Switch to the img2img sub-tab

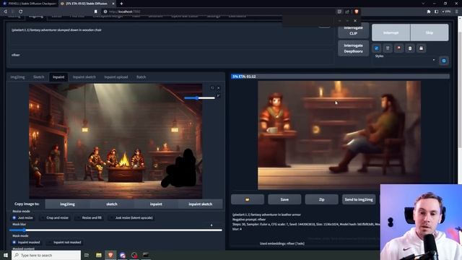pos(17,77)
